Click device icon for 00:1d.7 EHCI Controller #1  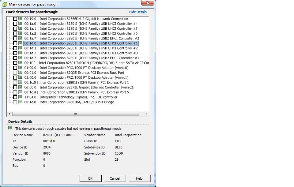click(20, 58)
